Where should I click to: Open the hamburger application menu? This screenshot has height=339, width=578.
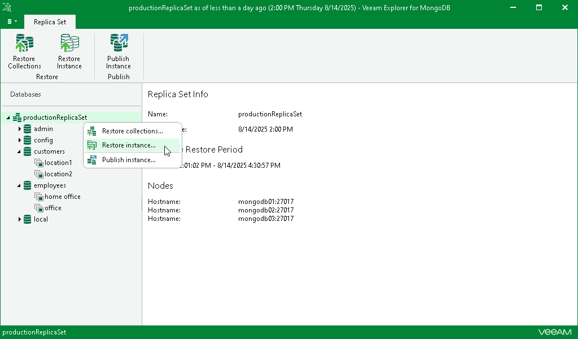click(12, 22)
